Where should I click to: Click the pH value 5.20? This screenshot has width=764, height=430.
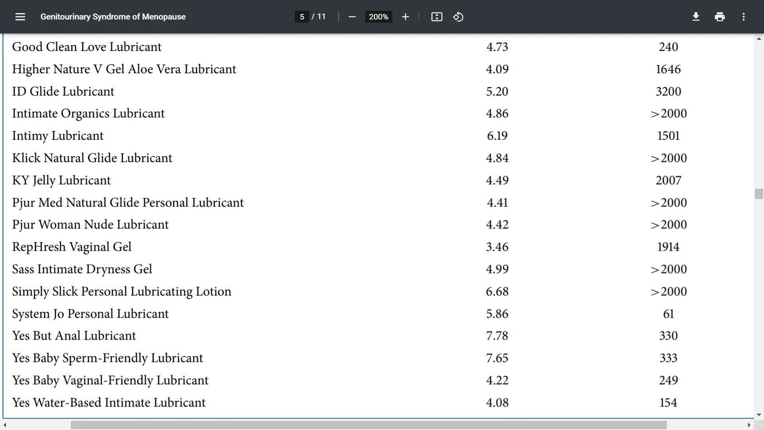(497, 92)
